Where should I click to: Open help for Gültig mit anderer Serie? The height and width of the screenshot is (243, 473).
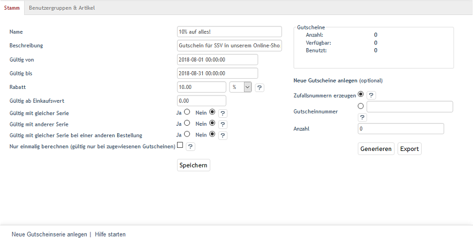[223, 124]
